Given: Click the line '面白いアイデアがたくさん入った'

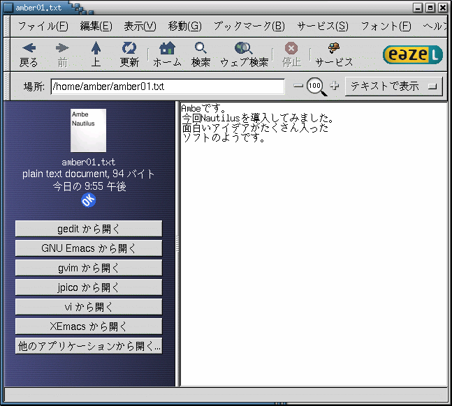Looking at the screenshot, I should (255, 128).
